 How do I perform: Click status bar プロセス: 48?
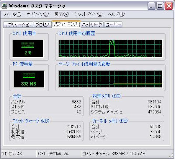[12, 154]
